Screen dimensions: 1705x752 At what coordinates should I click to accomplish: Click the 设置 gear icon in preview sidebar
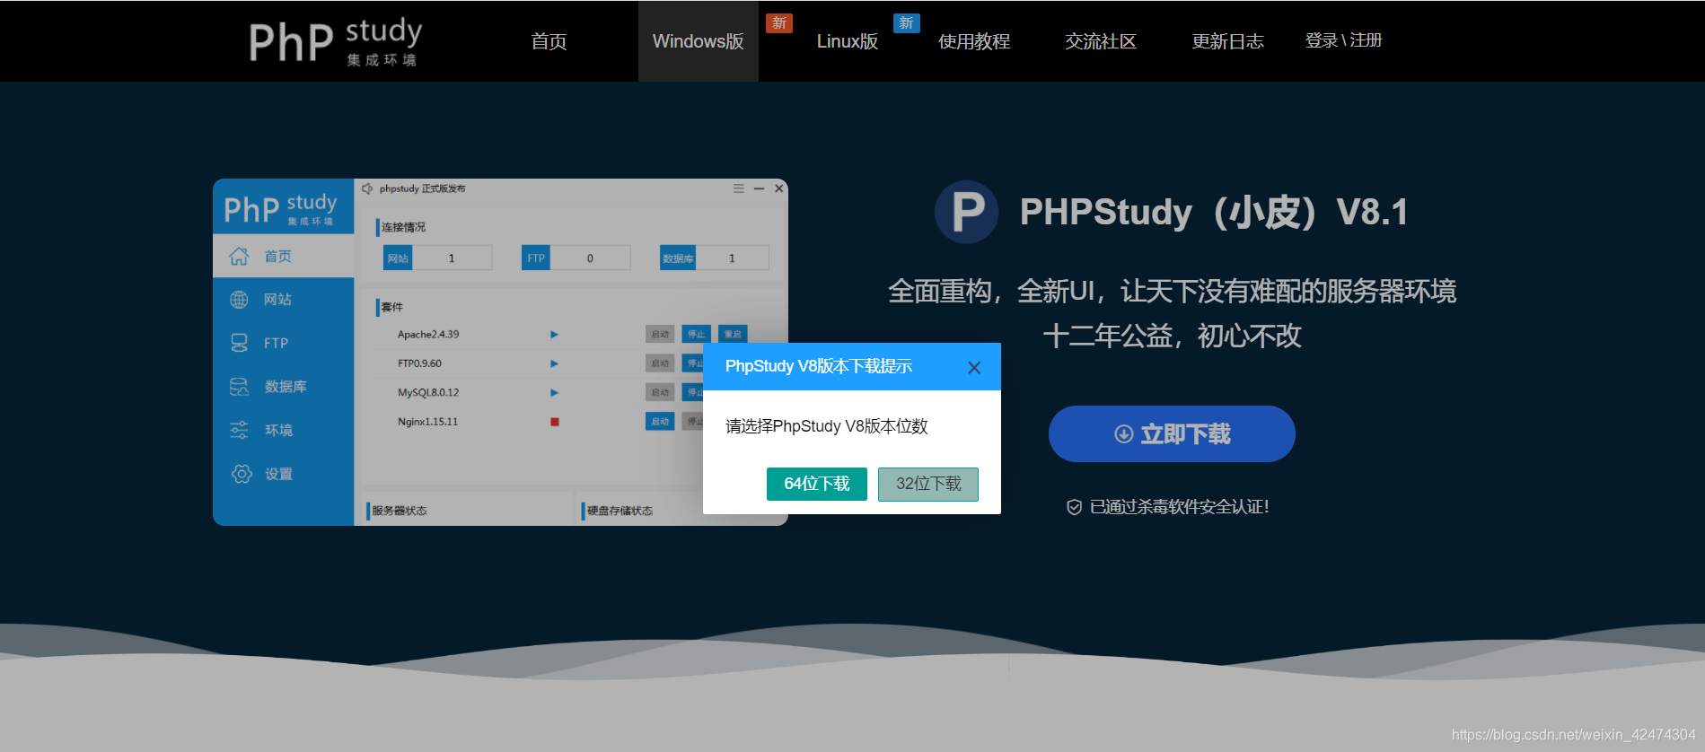(242, 474)
